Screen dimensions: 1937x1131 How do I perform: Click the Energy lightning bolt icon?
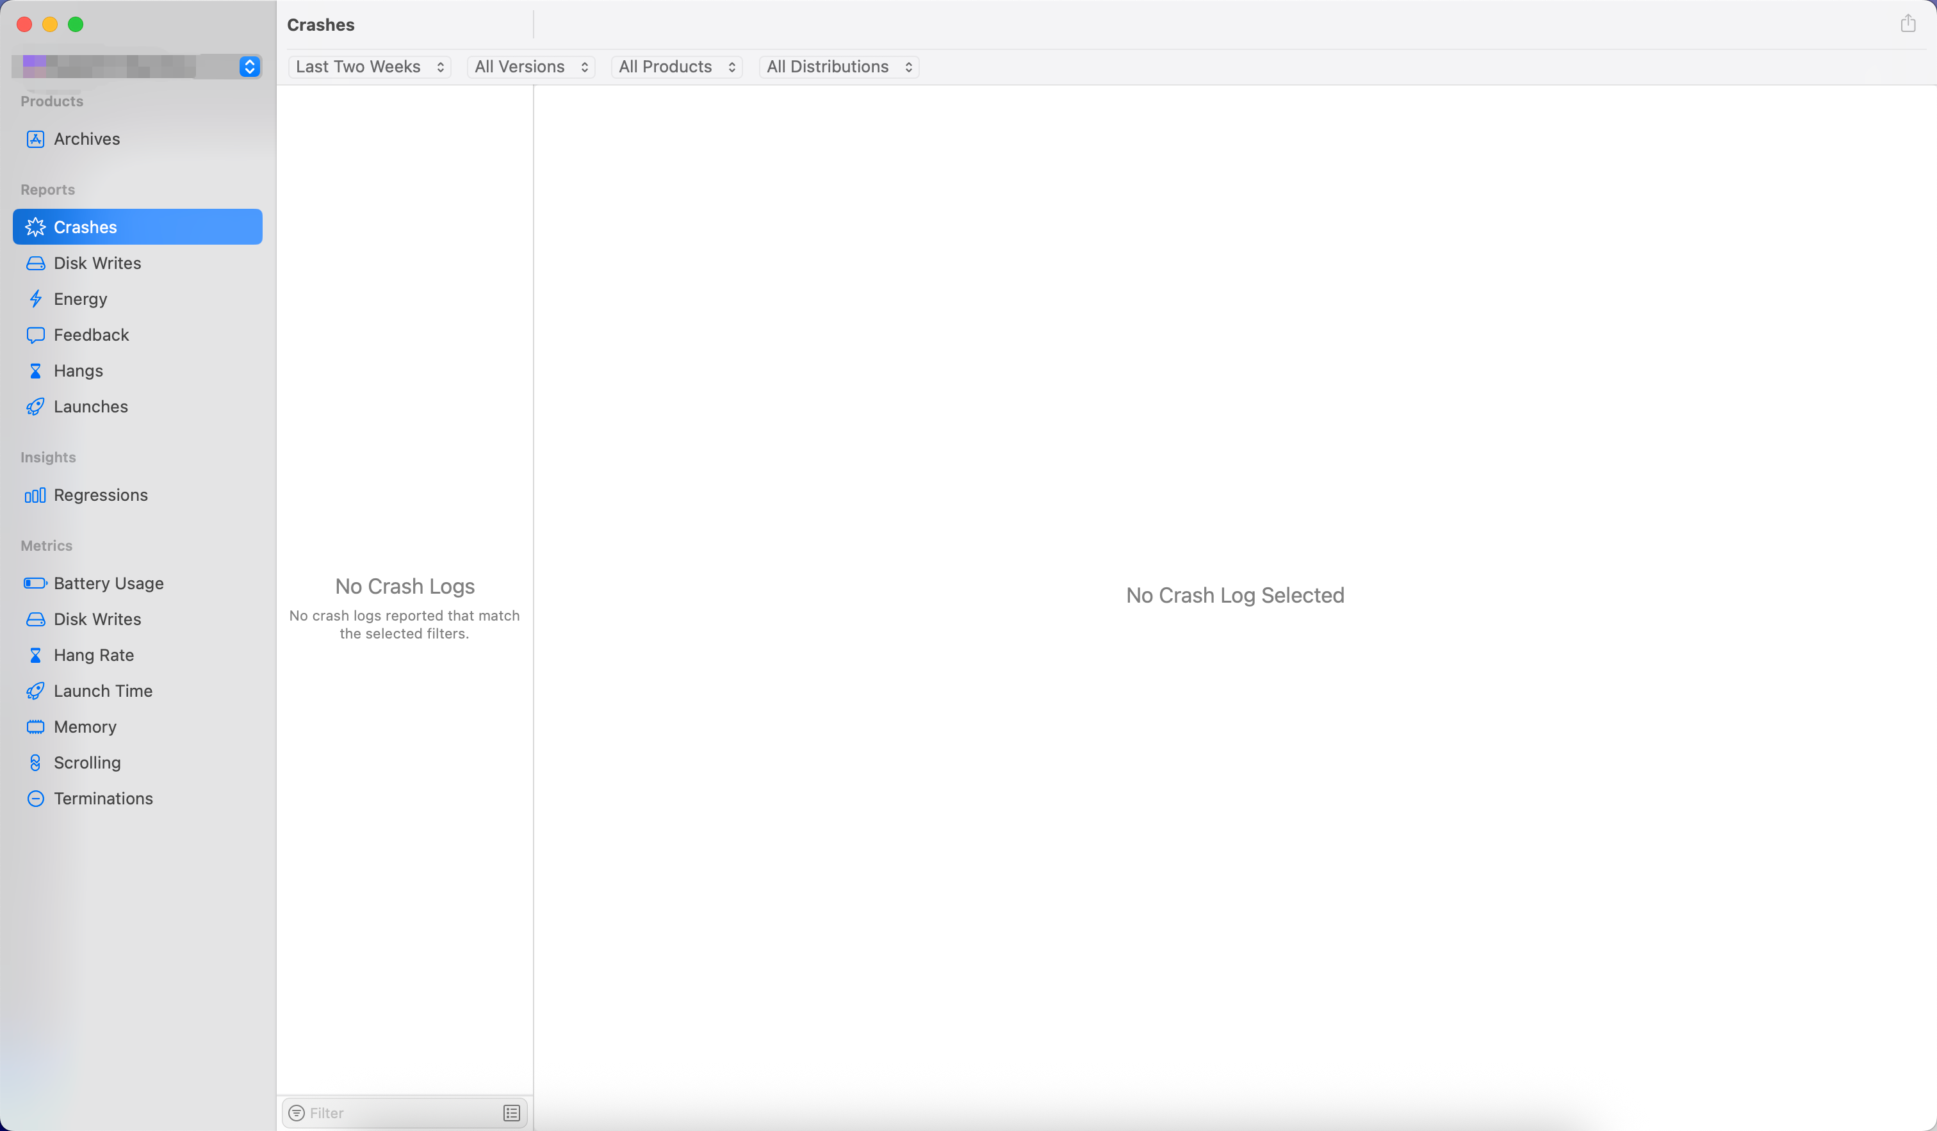coord(35,299)
